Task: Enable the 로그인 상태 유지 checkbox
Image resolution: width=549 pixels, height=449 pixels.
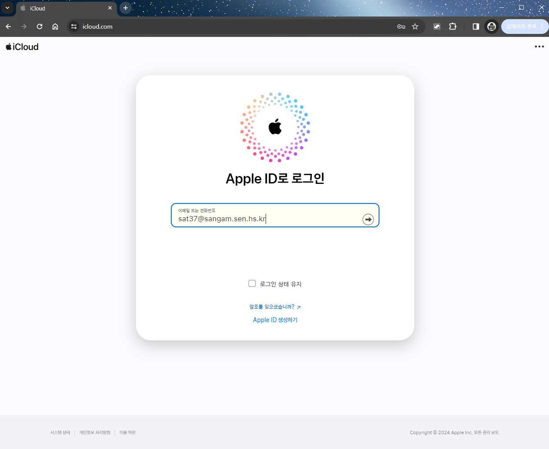Action: pos(252,283)
